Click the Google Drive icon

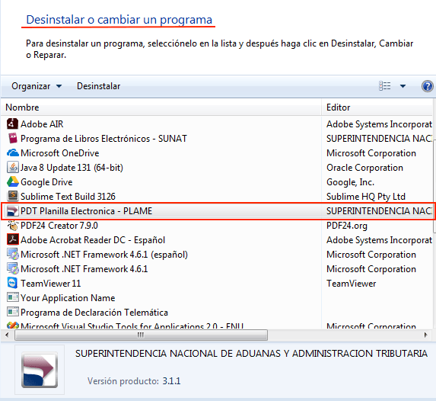point(12,182)
